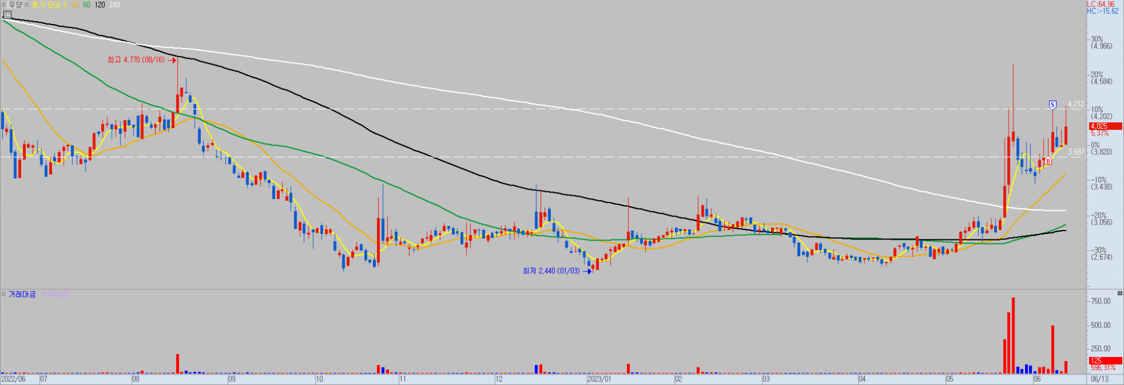1124x385 pixels.
Task: Toggle the small square before 종가 단순
Action: (x=27, y=5)
